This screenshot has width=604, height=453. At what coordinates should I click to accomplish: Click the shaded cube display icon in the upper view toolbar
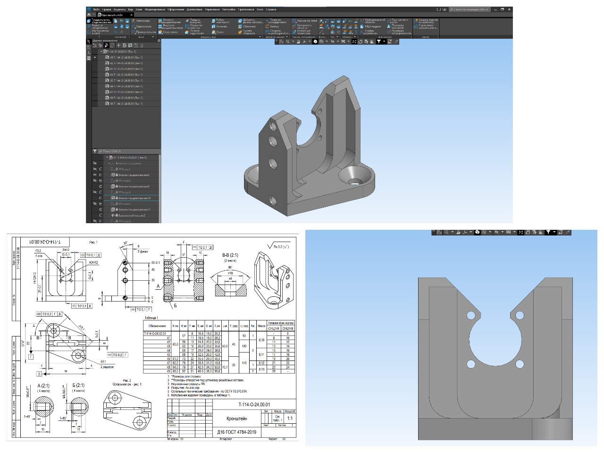click(315, 42)
